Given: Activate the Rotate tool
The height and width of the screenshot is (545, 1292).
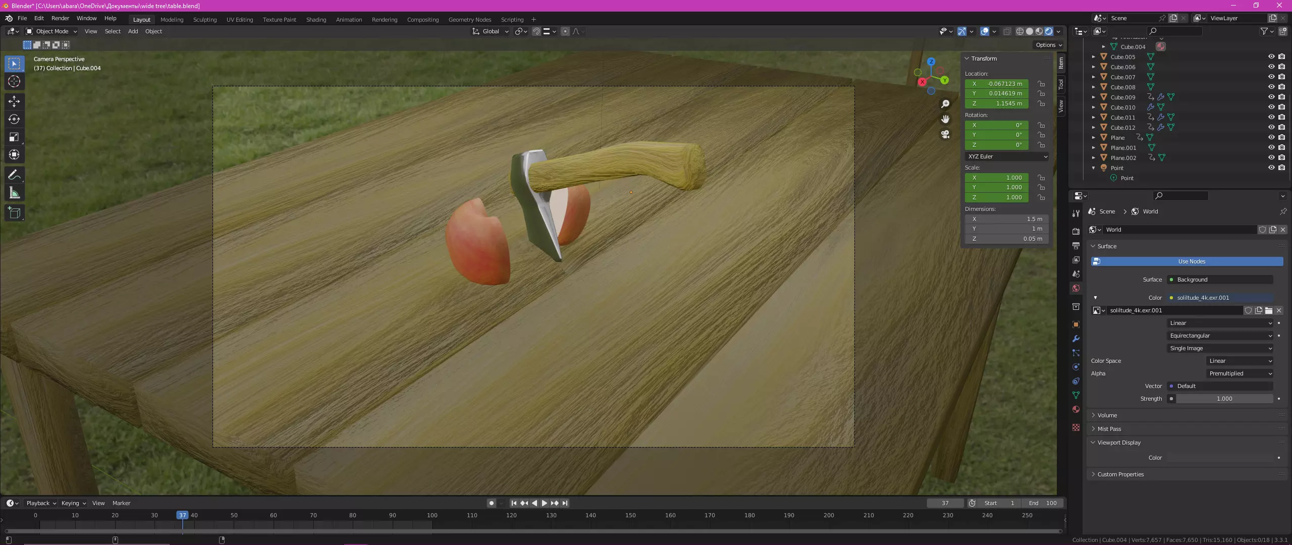Looking at the screenshot, I should [x=14, y=119].
